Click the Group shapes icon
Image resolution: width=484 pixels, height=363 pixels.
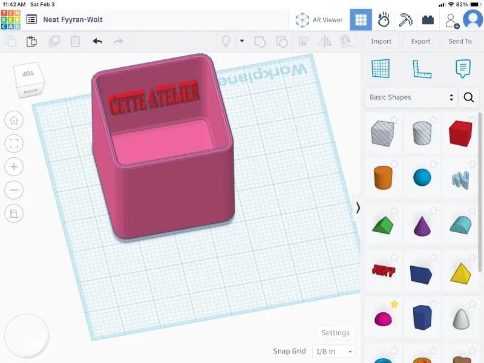(x=260, y=41)
